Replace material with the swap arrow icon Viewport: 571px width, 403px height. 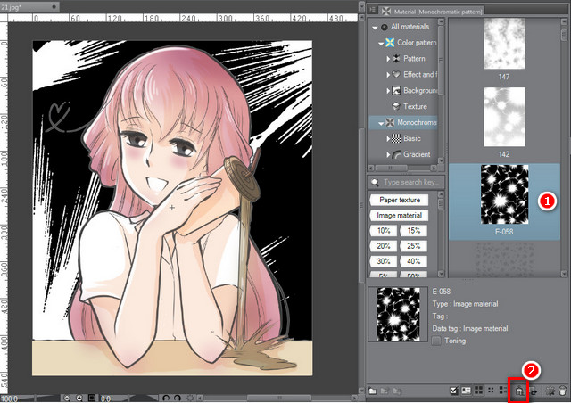pyautogui.click(x=534, y=391)
